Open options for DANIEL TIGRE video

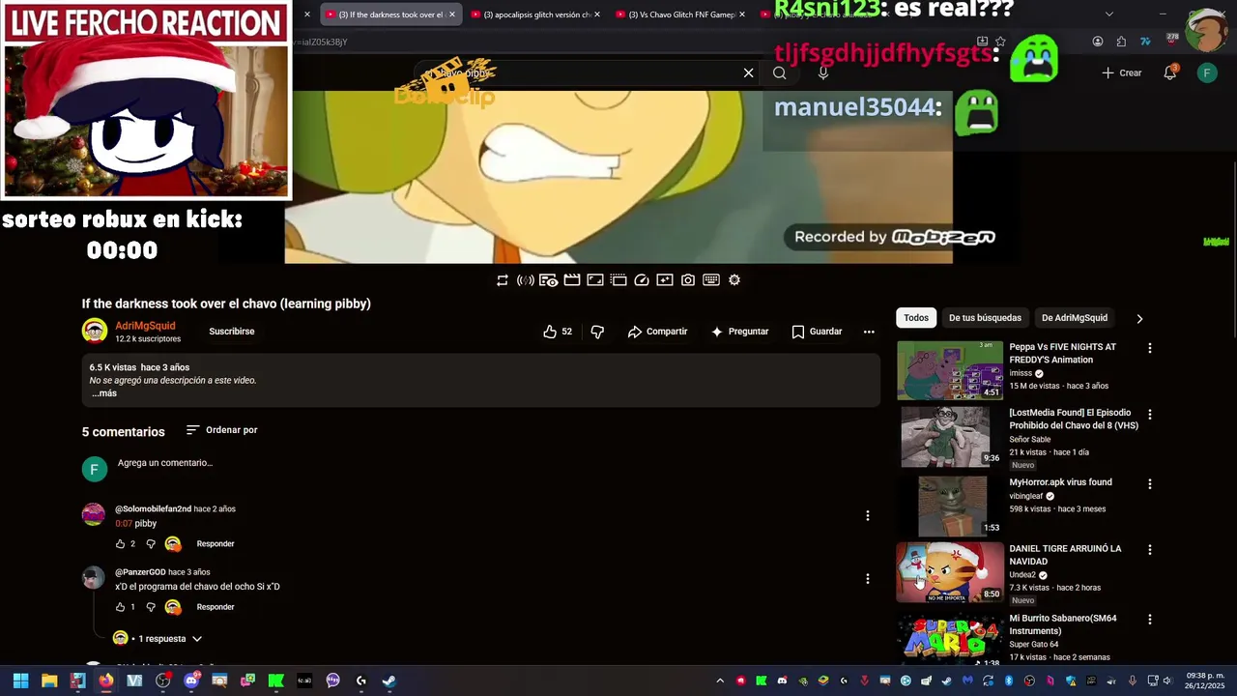click(x=1150, y=550)
